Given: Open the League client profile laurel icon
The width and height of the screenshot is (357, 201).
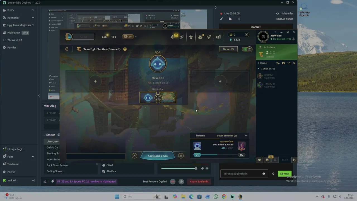Looking at the screenshot, I should tap(191, 37).
